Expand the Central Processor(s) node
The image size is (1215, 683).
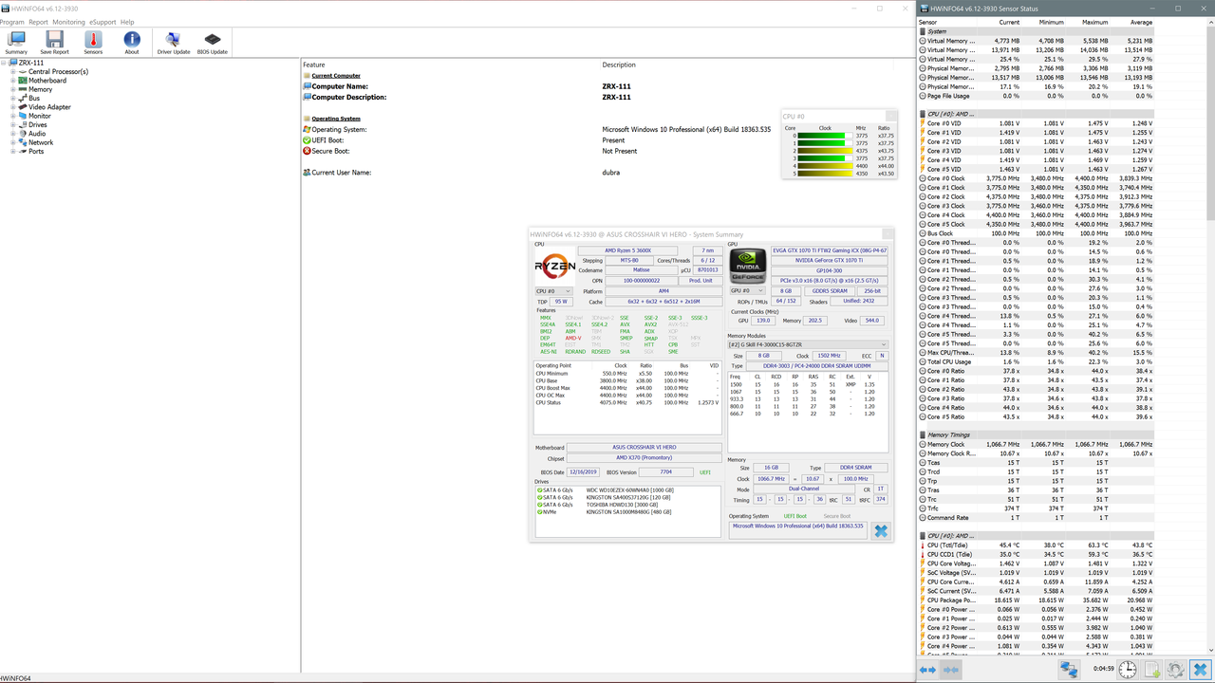(x=13, y=71)
